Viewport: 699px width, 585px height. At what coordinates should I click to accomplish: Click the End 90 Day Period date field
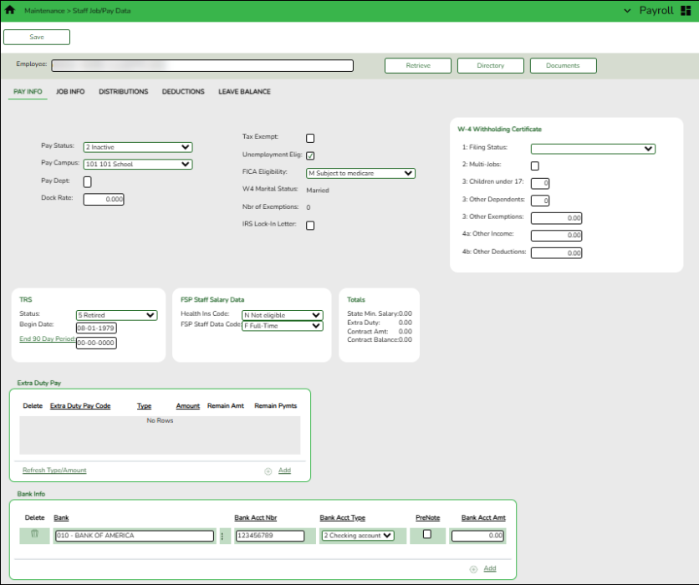pos(96,343)
